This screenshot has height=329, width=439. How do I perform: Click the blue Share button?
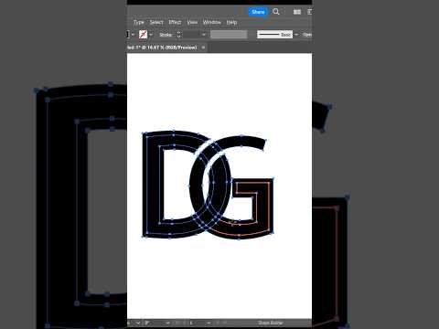pyautogui.click(x=258, y=12)
